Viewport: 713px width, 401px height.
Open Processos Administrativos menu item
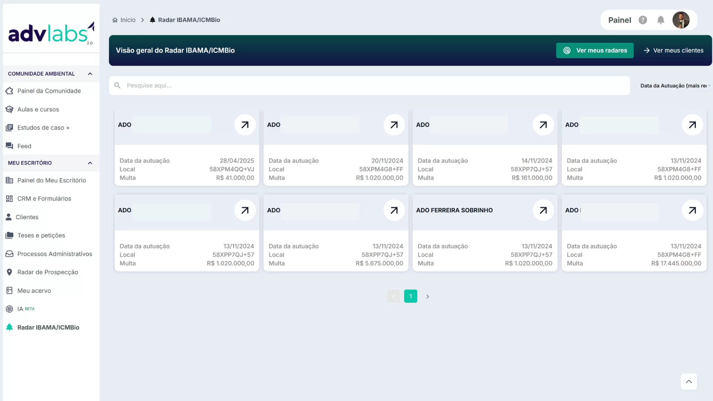click(x=55, y=254)
